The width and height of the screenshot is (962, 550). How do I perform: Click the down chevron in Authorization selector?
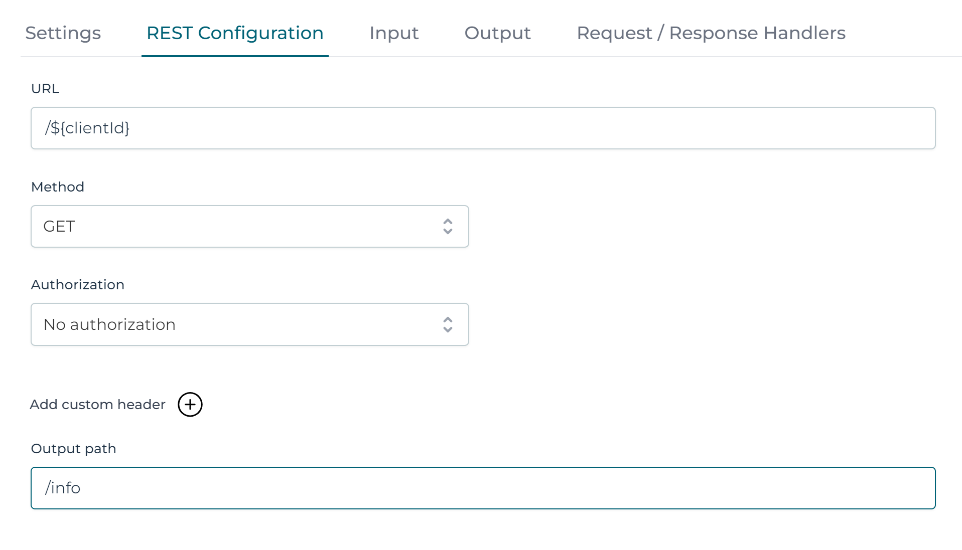[448, 330]
